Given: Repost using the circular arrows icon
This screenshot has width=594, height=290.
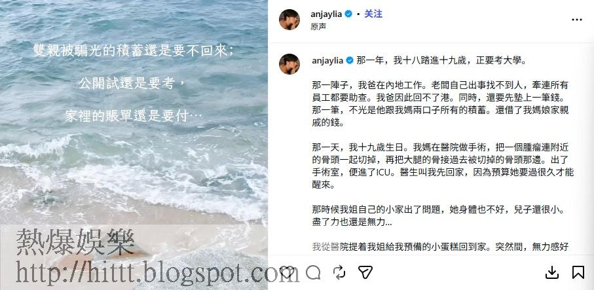Looking at the screenshot, I should tap(339, 272).
